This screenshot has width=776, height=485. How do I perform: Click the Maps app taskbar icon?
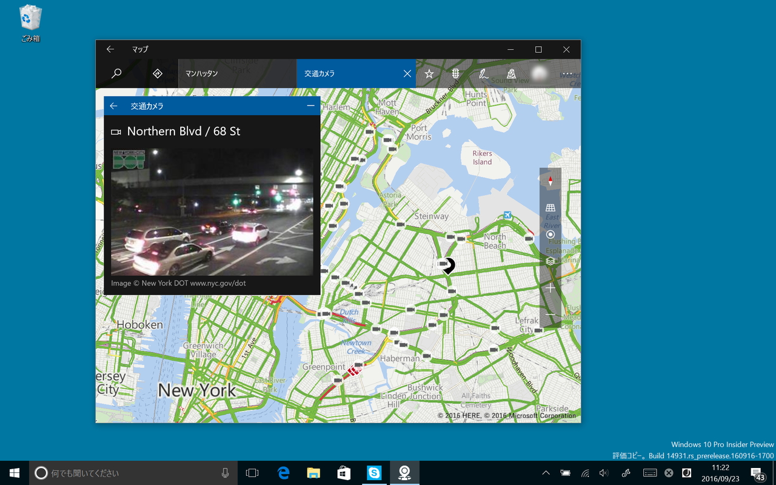click(x=404, y=473)
